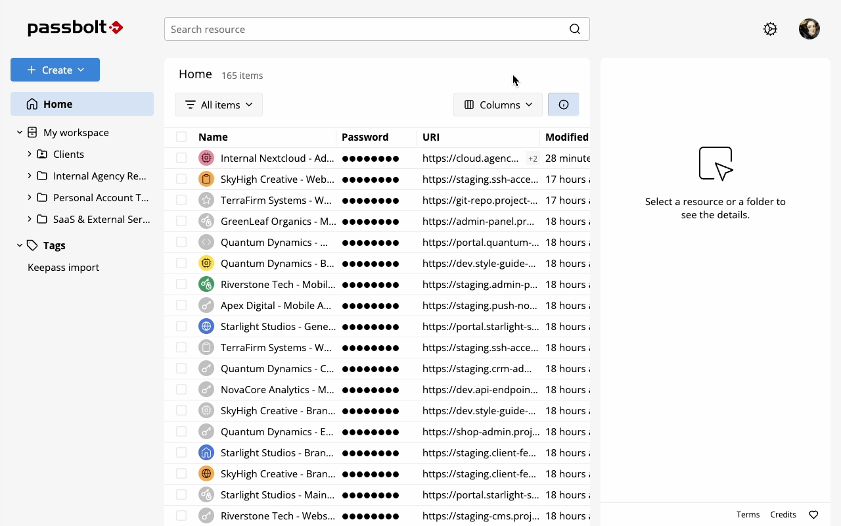This screenshot has width=841, height=526.
Task: Click the heart icon in footer
Action: pos(813,515)
